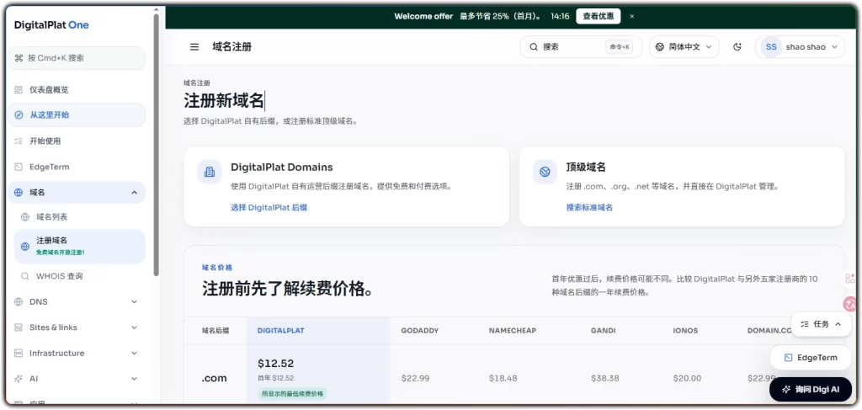This screenshot has height=410, width=862.
Task: Click 查看优惠 button in welcome banner
Action: 599,17
